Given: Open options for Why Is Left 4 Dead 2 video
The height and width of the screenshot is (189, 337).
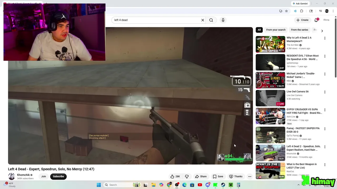Looking at the screenshot, I should coord(325,38).
